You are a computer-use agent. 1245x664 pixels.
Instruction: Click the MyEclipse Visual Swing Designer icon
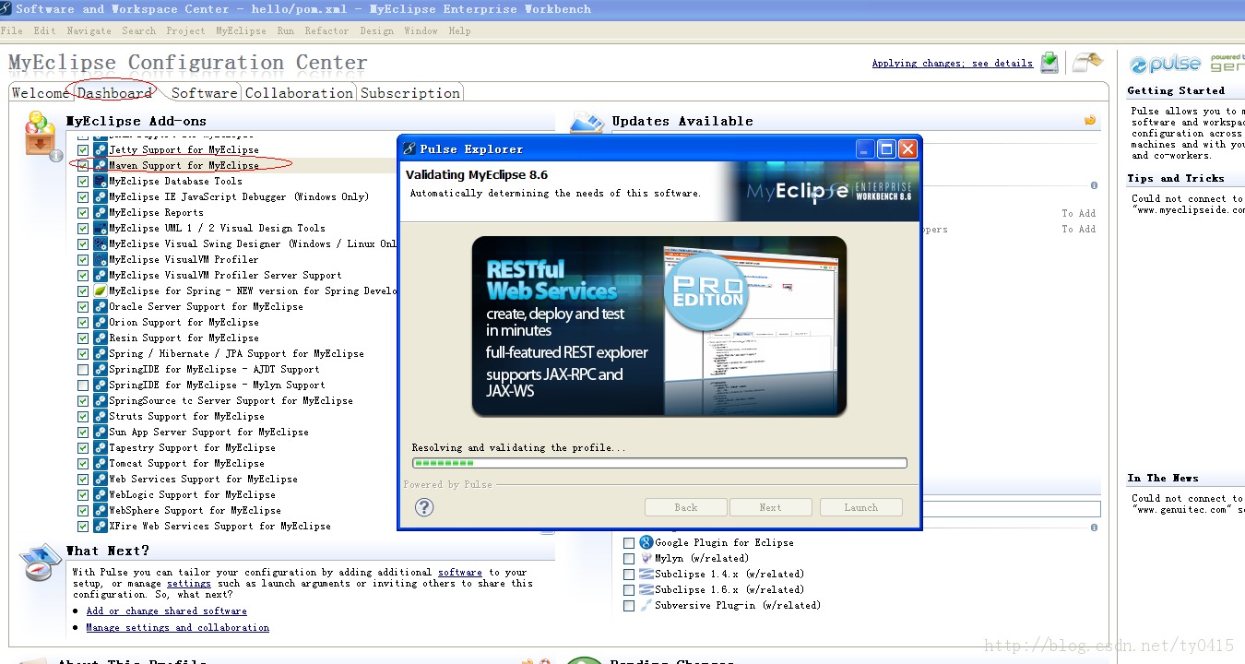coord(100,243)
